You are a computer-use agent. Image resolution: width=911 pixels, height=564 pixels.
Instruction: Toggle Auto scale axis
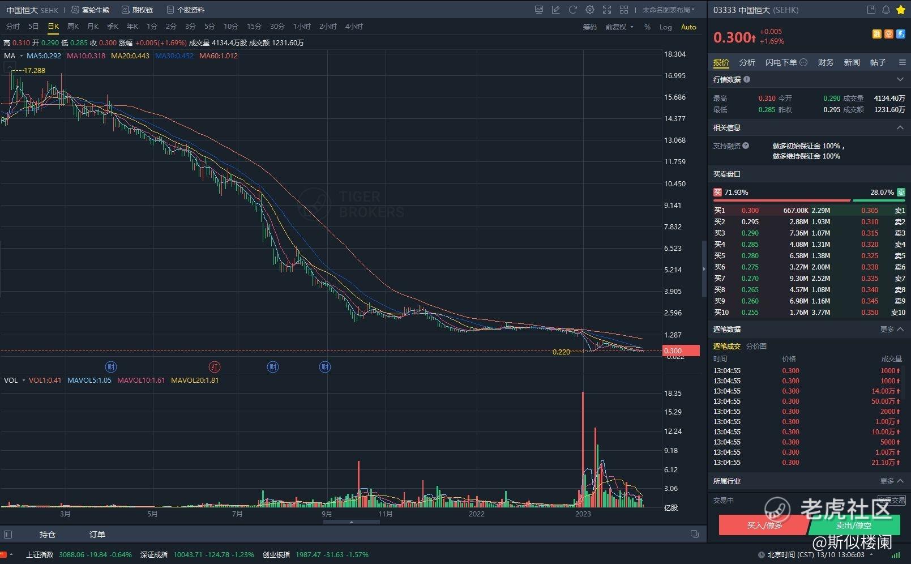point(688,27)
